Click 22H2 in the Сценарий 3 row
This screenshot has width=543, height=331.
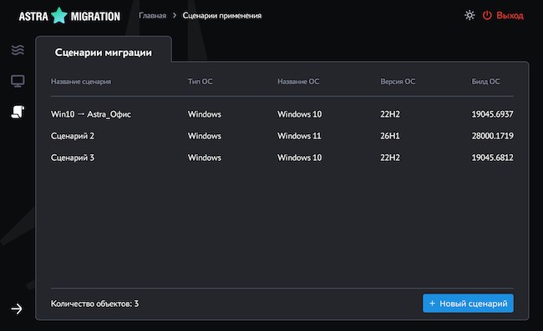[390, 158]
